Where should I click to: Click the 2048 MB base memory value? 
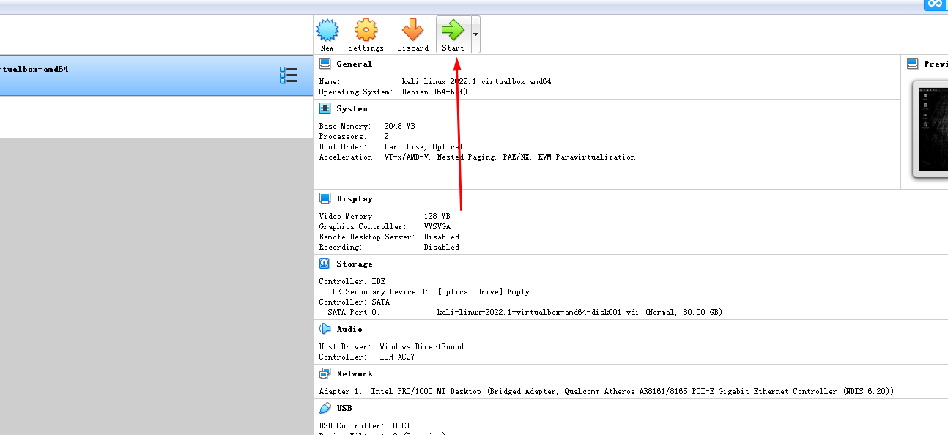[399, 126]
